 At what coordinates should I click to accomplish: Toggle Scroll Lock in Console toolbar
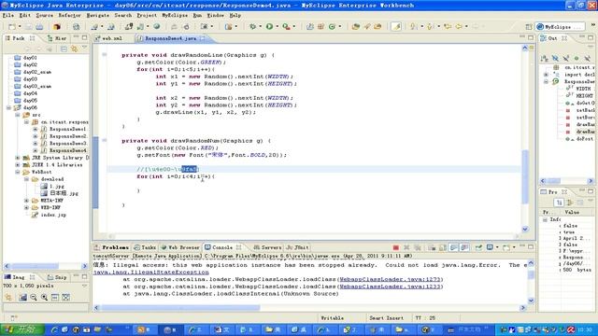[442, 247]
